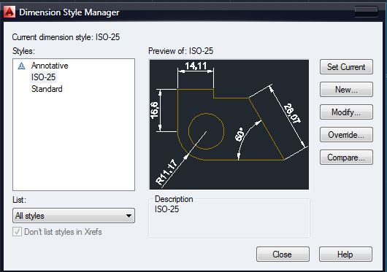Screen dimensions: 387x272
Task: Click empty area of the Styles list box
Action: (x=74, y=143)
